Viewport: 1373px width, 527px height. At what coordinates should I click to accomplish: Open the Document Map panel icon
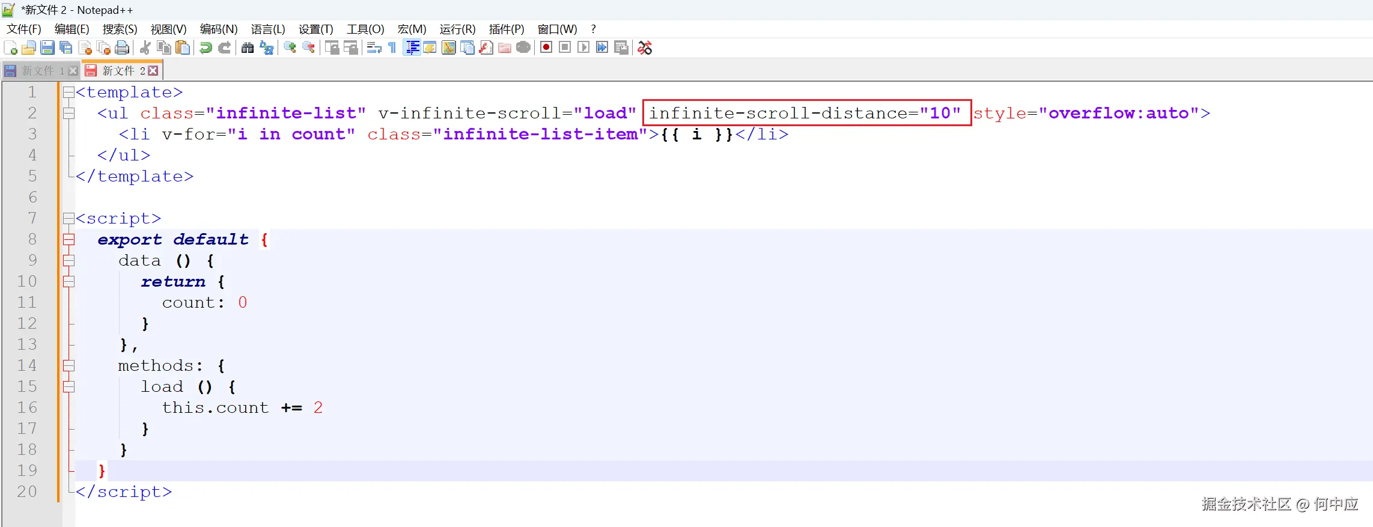click(x=449, y=48)
